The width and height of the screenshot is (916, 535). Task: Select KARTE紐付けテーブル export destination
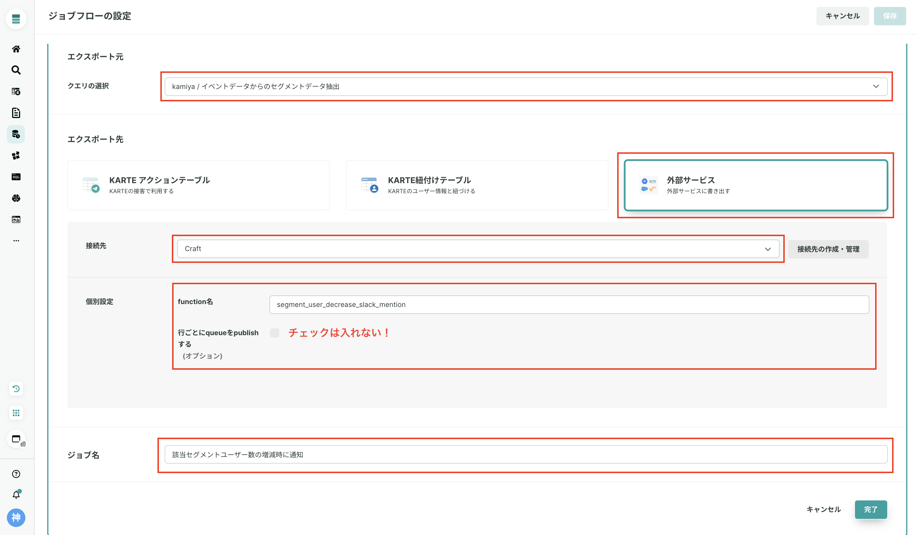[x=477, y=185]
